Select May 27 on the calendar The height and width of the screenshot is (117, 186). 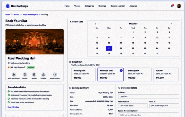click(109, 54)
